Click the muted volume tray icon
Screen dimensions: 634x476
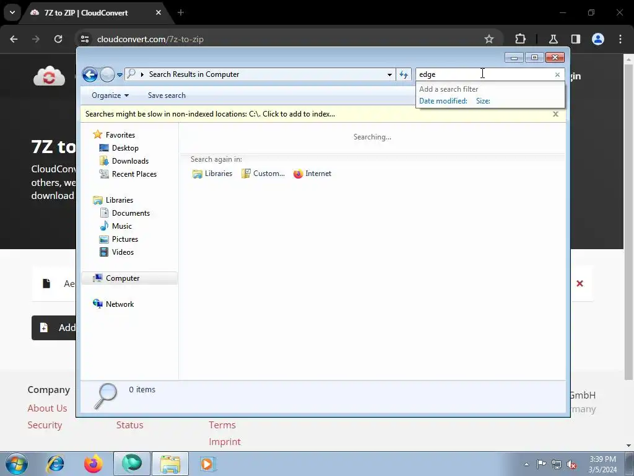click(571, 464)
